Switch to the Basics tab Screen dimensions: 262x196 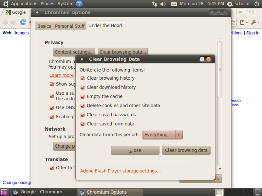[44, 26]
